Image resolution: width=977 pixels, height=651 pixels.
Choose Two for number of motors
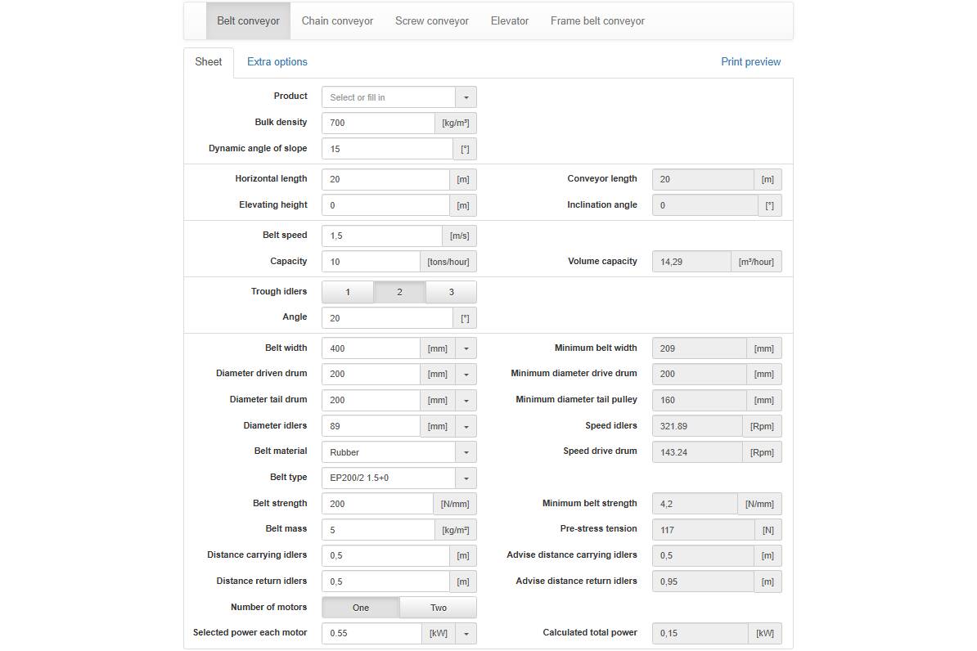pos(439,608)
